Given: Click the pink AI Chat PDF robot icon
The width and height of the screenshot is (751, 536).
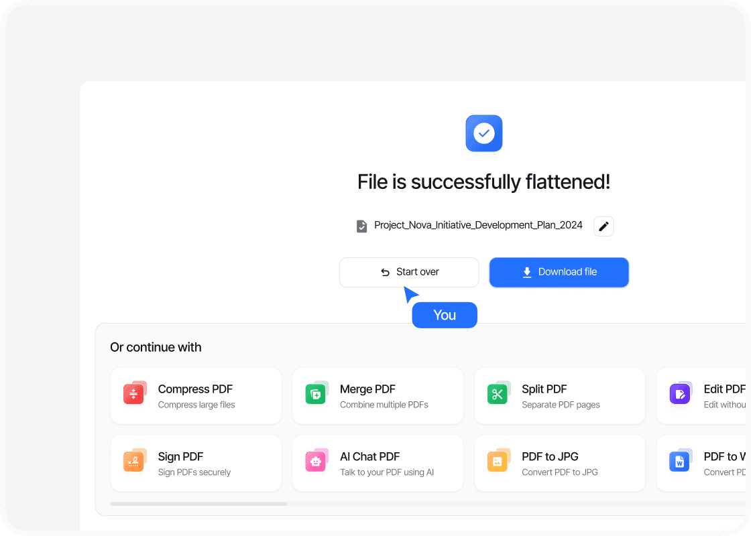Looking at the screenshot, I should click(316, 461).
